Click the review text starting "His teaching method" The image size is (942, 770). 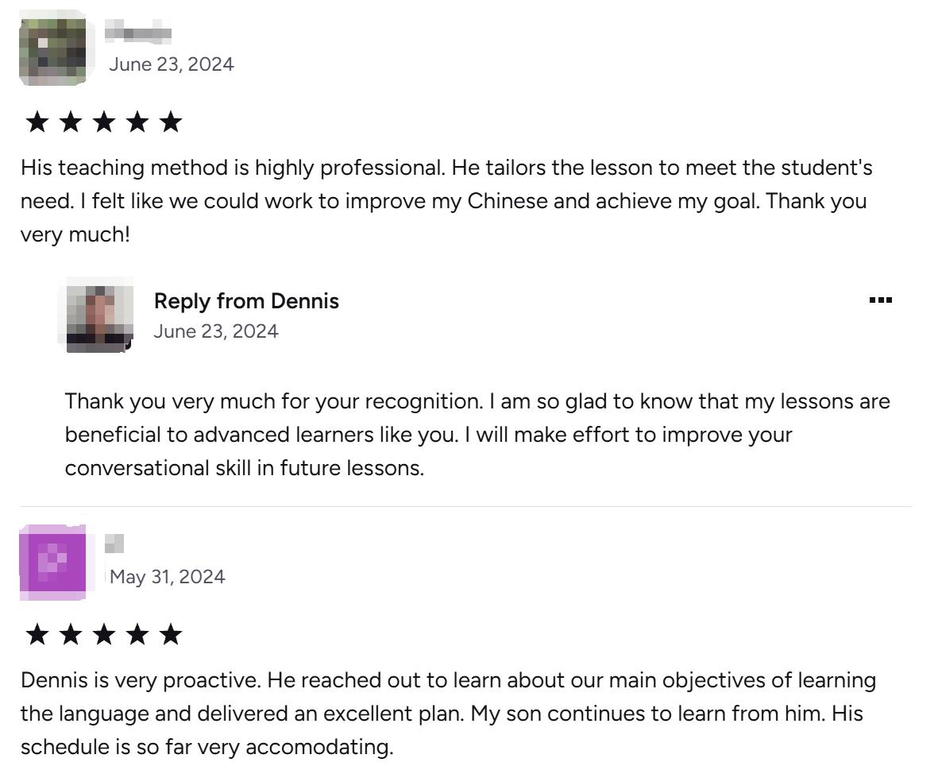[446, 201]
